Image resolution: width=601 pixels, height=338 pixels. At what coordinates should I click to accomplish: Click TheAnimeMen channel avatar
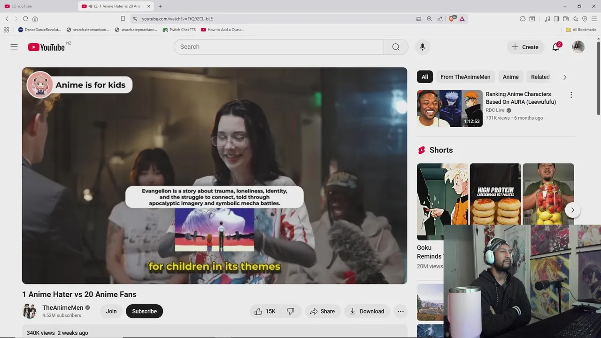tap(30, 311)
